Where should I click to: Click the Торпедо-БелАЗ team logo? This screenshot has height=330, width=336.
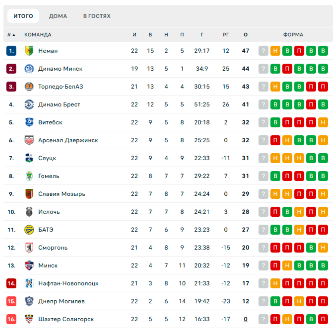[29, 87]
